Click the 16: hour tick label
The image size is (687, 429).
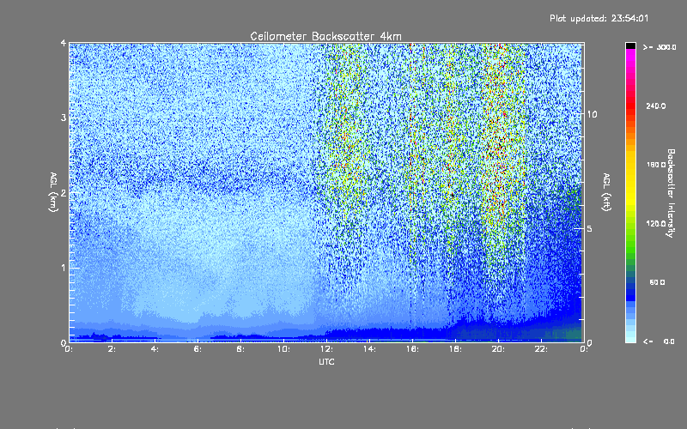[x=412, y=349]
